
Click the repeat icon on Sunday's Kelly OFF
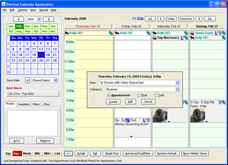tap(224, 38)
